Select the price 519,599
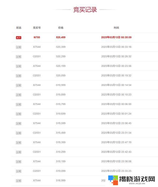Image resolution: width=158 pixels, height=187 pixels. click(61, 123)
